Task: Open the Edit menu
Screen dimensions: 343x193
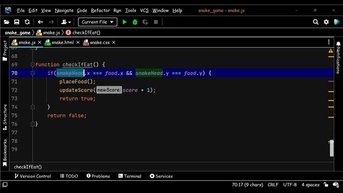Action: point(33,11)
